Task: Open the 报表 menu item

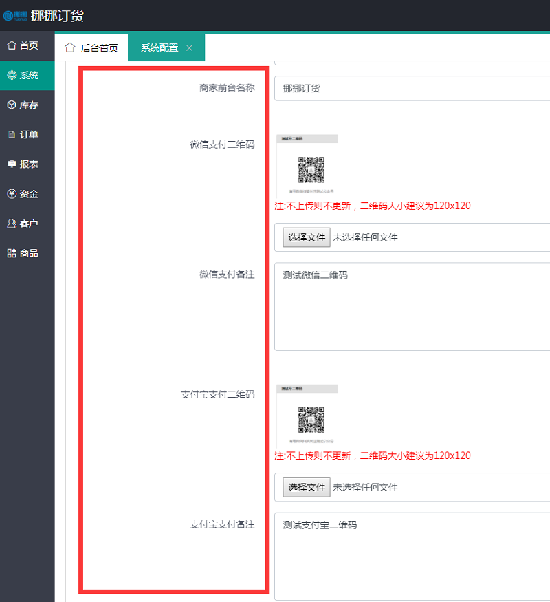Action: click(x=27, y=164)
